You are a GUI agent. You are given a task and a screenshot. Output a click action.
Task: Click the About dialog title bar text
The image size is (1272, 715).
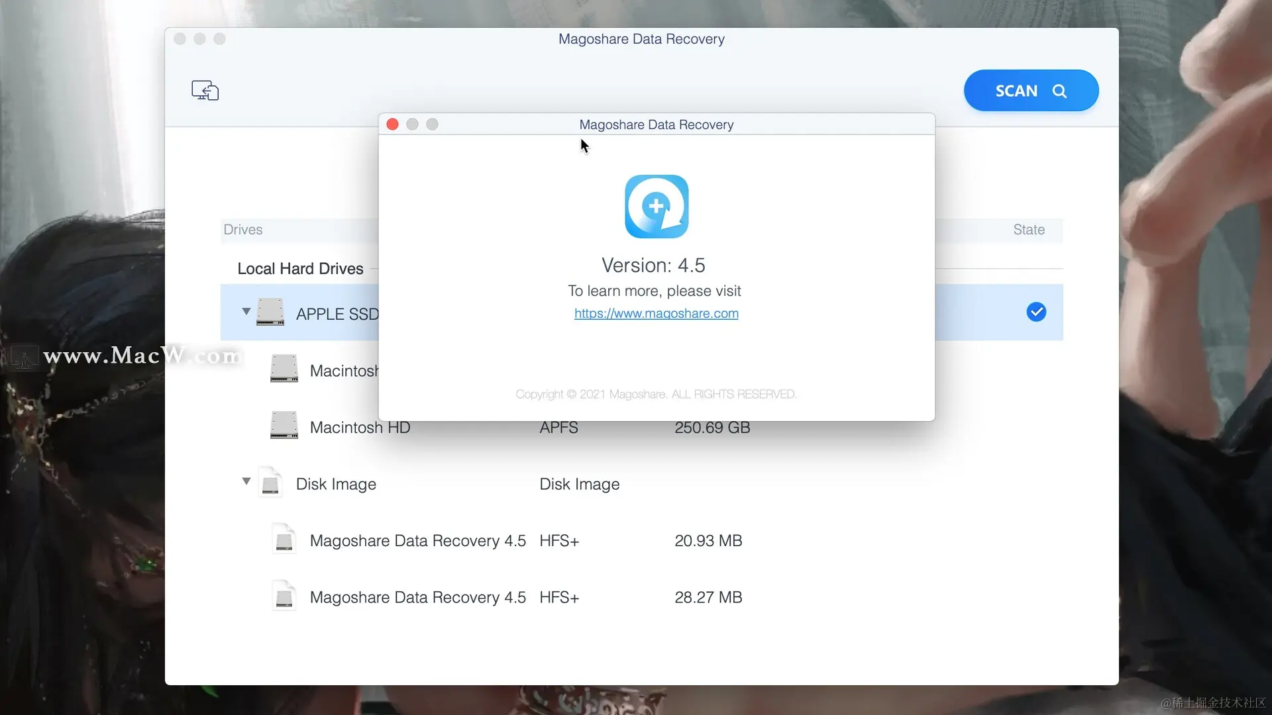click(656, 124)
